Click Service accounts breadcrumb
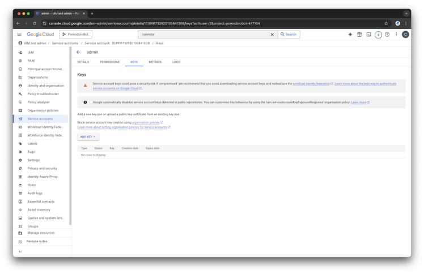Screen dimensions: 424x274 coord(65,43)
